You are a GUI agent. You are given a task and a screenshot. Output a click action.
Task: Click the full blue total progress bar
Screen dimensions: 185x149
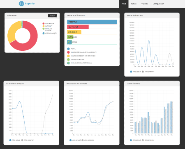coord(92,22)
